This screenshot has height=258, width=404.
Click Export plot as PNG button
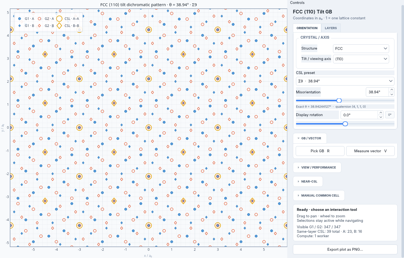[x=345, y=249]
